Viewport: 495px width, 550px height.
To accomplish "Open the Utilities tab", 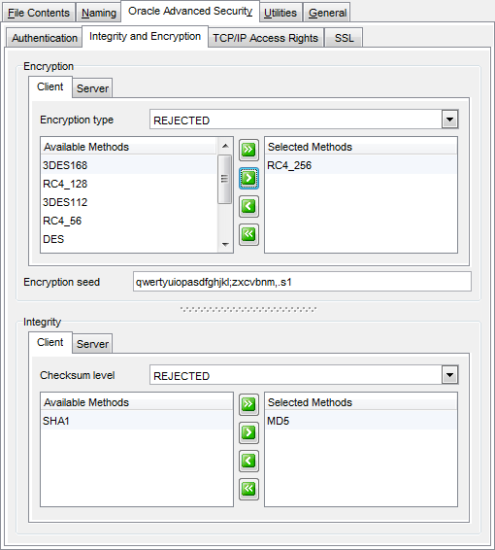I will [x=280, y=13].
